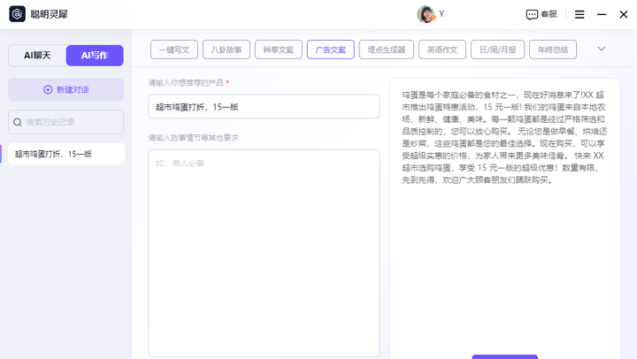Start a 新建对话 new conversation
637x359 pixels.
(x=66, y=89)
